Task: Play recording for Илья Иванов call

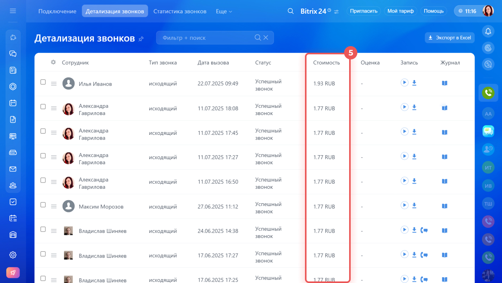Action: coord(404,82)
